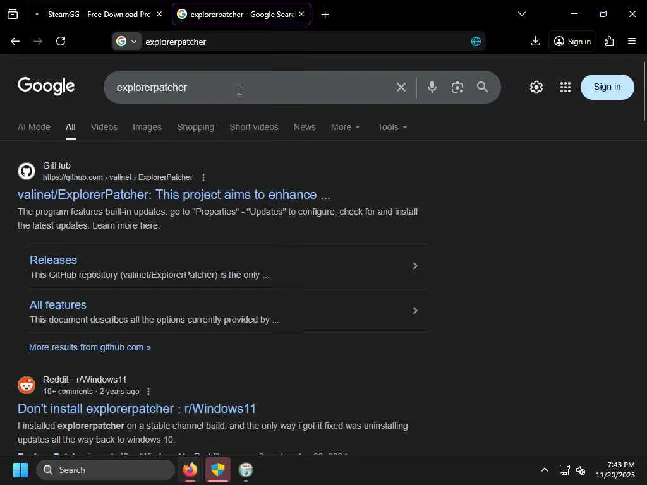This screenshot has height=485, width=647.
Task: Open a new tab with the plus icon
Action: 325,15
